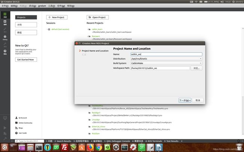Open the Terminal from the dock

[39, 148]
